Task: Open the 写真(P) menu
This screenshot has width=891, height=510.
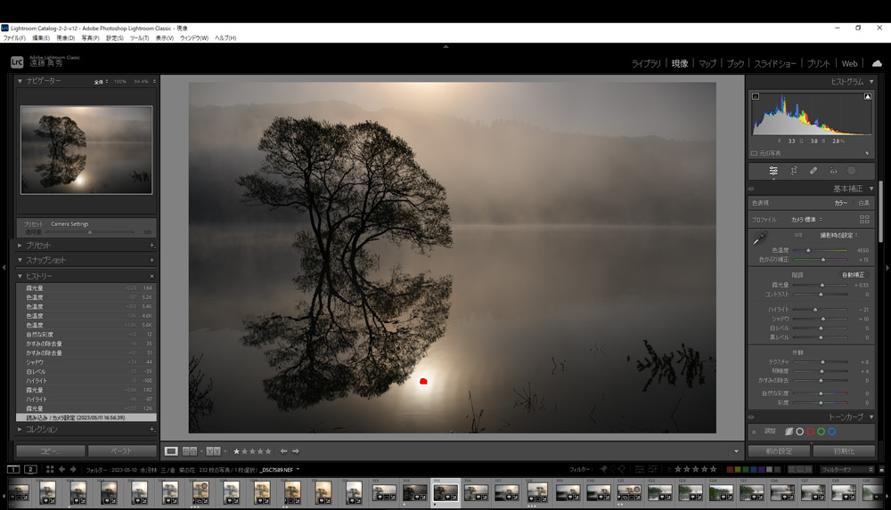Action: tap(90, 38)
